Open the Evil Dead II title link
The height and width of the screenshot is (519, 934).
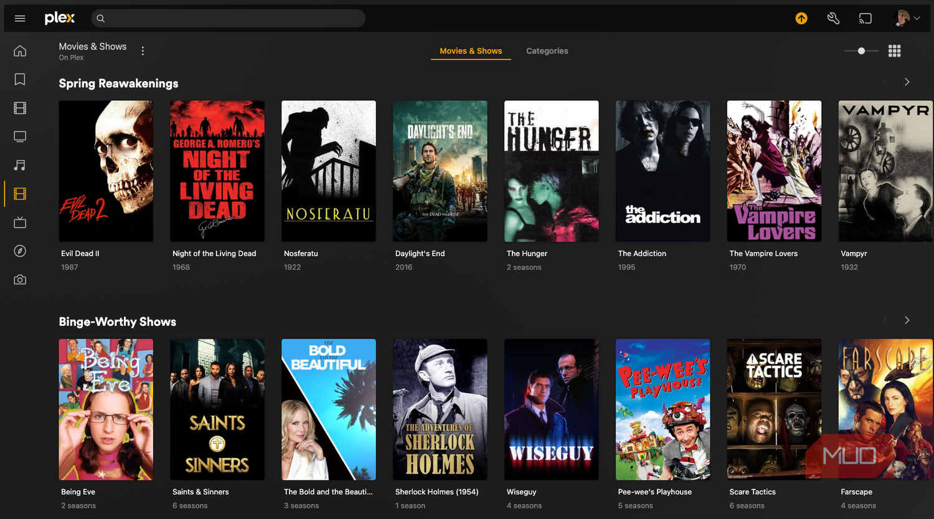(x=80, y=254)
